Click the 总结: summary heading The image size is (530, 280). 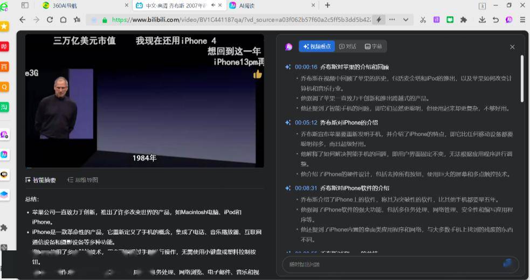pos(32,199)
